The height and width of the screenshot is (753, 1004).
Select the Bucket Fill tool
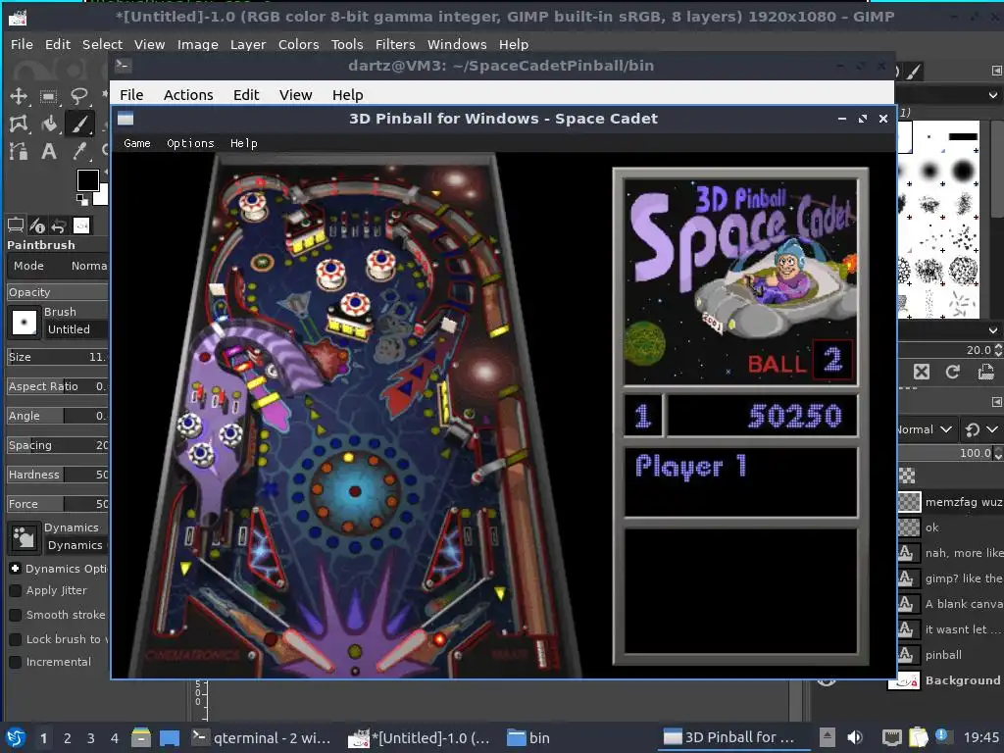[x=49, y=124]
